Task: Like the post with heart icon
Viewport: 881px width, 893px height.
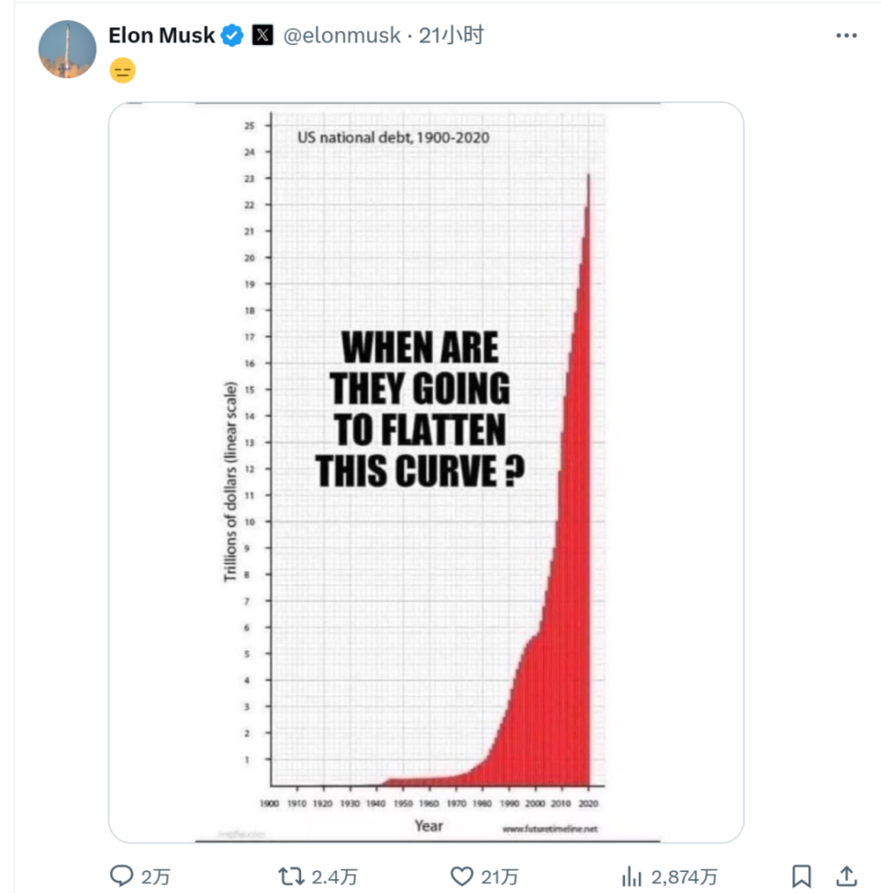Action: (462, 876)
